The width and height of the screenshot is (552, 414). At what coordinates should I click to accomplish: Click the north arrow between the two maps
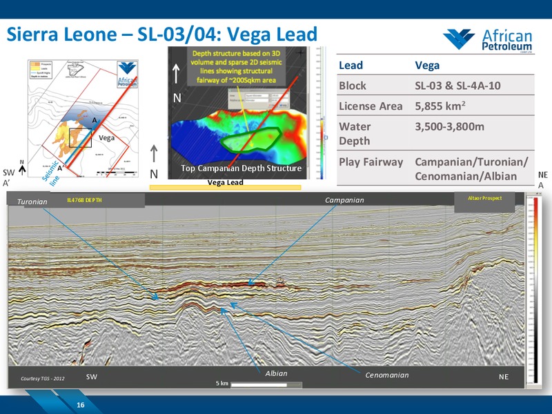(154, 154)
